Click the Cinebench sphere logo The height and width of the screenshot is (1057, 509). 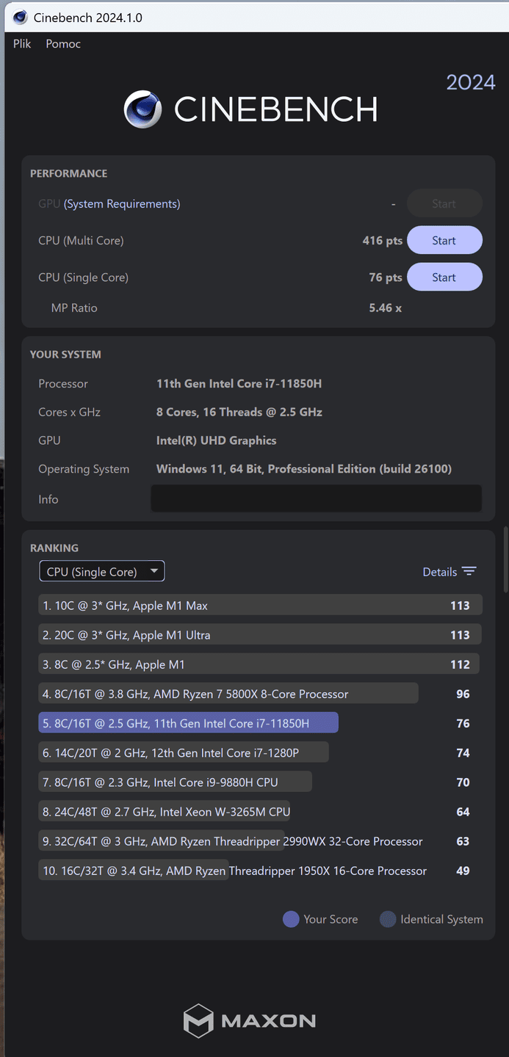pyautogui.click(x=142, y=109)
